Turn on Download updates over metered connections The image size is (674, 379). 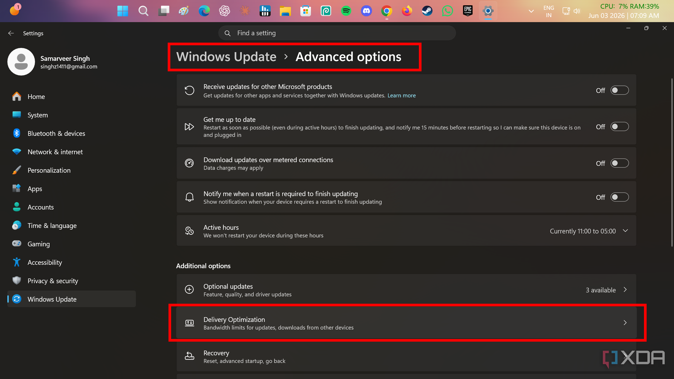point(620,163)
